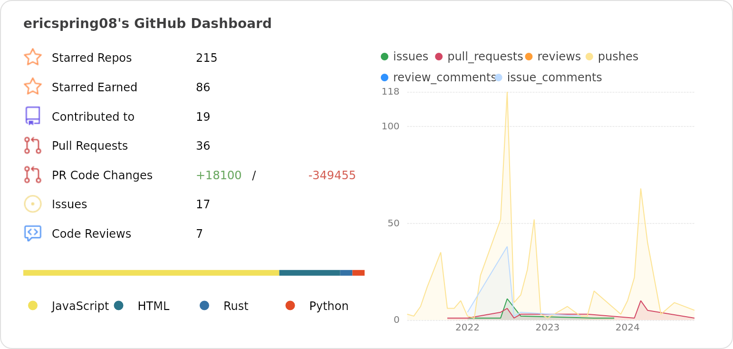This screenshot has height=349, width=733.
Task: Click the Starred Earned star icon
Action: (x=33, y=87)
